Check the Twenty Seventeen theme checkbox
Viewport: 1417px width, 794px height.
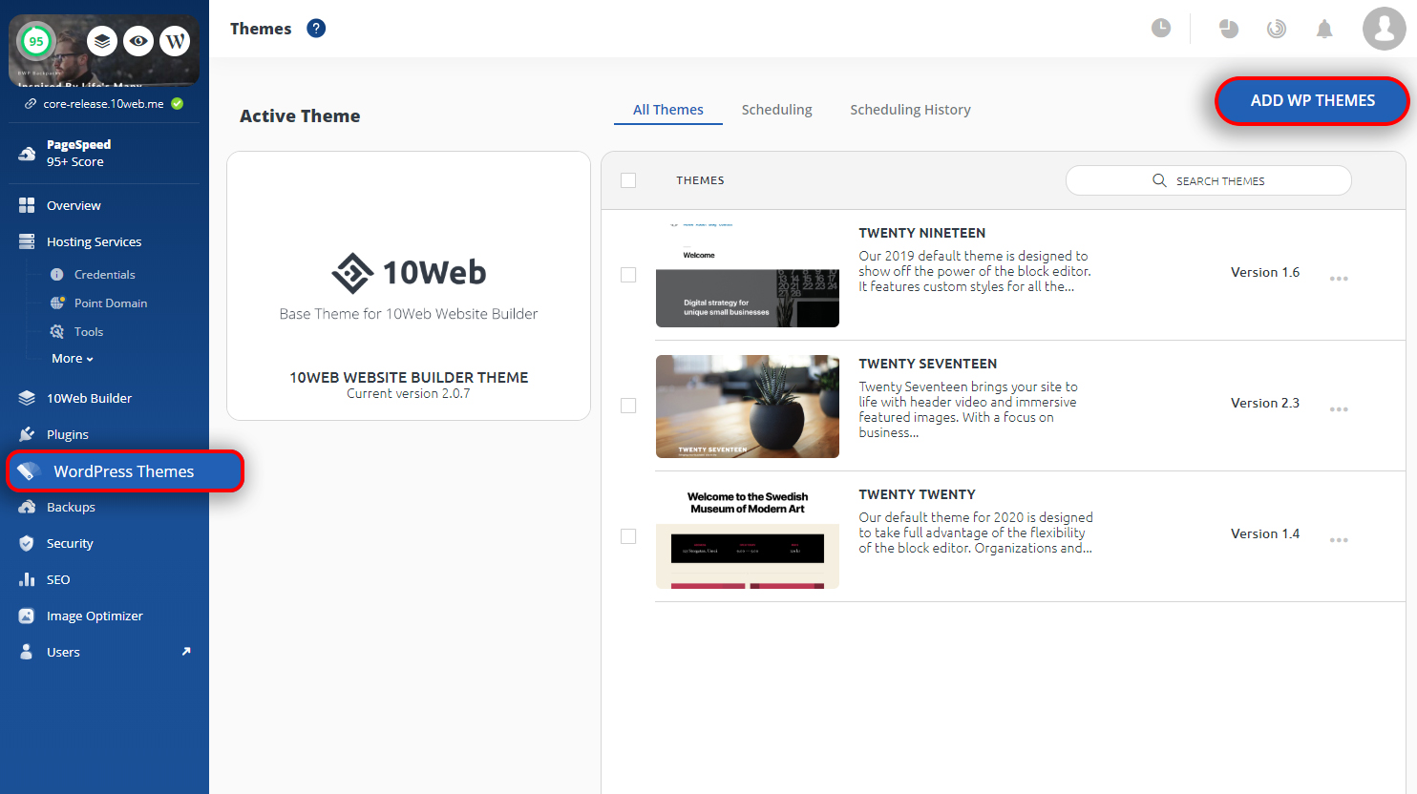coord(628,406)
